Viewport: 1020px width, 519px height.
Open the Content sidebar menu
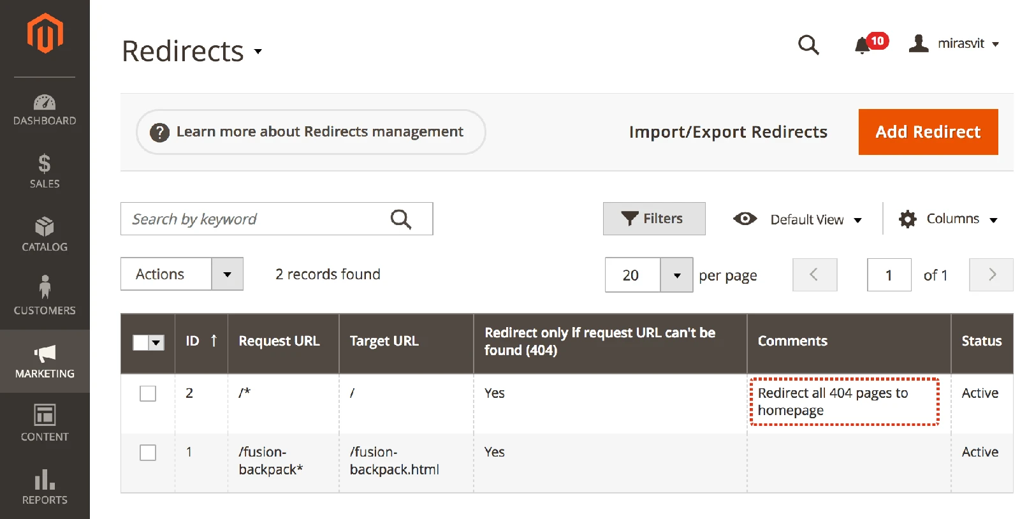tap(45, 423)
